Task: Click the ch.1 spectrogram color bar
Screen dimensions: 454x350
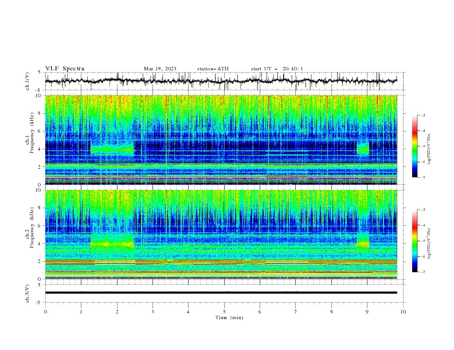Action: (414, 146)
